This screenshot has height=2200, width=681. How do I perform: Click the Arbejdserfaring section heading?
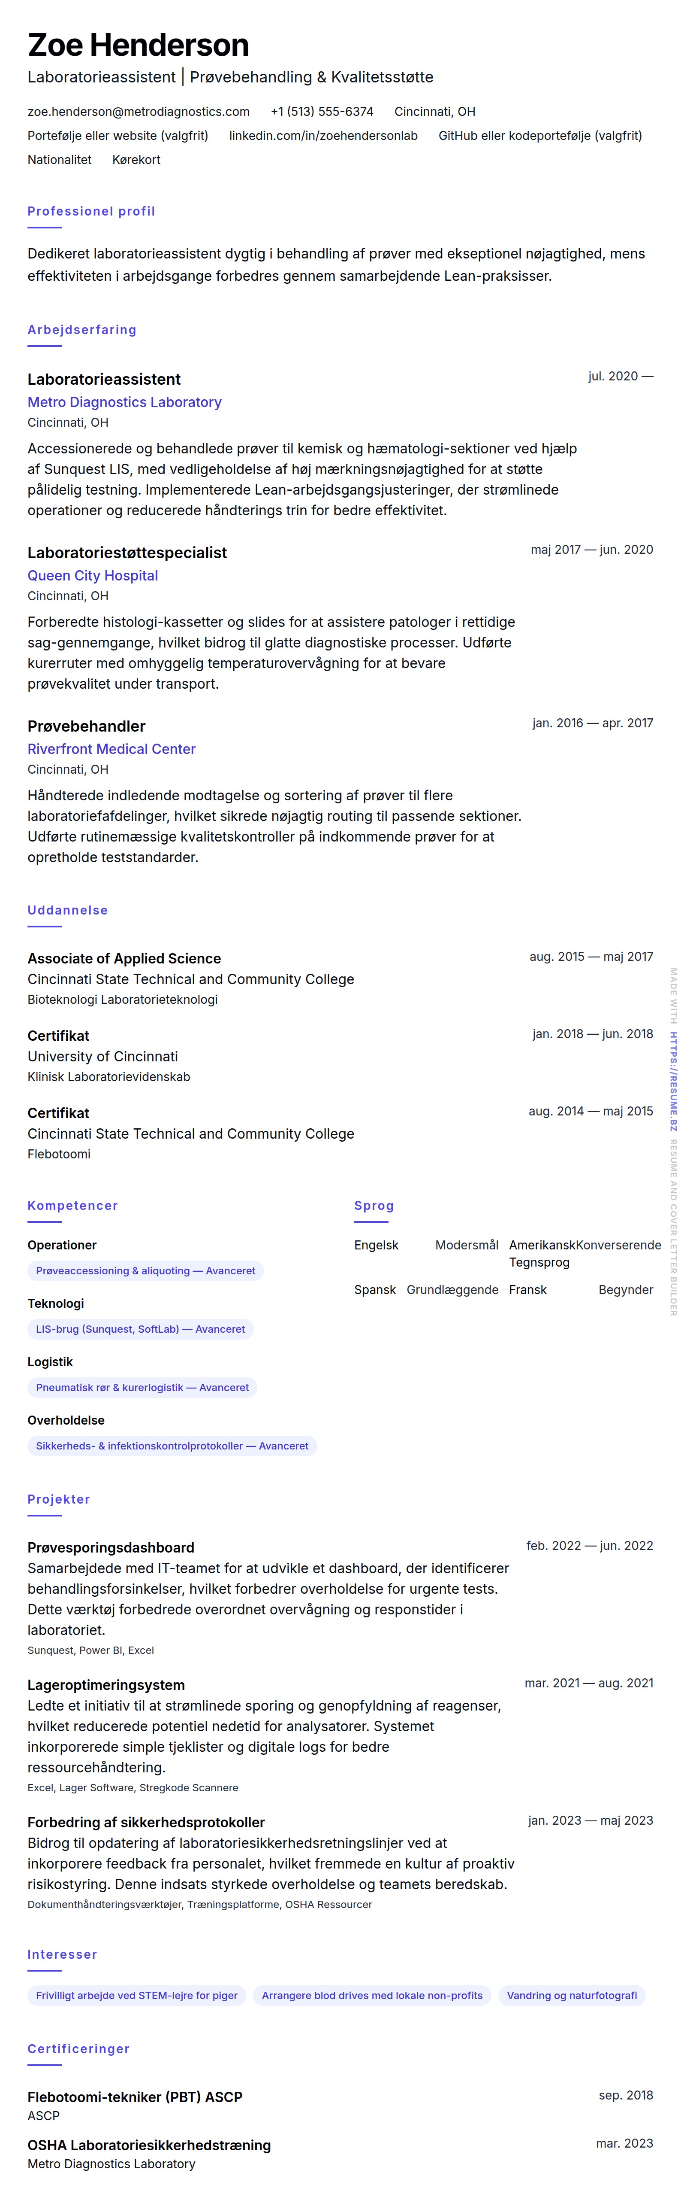pyautogui.click(x=82, y=330)
